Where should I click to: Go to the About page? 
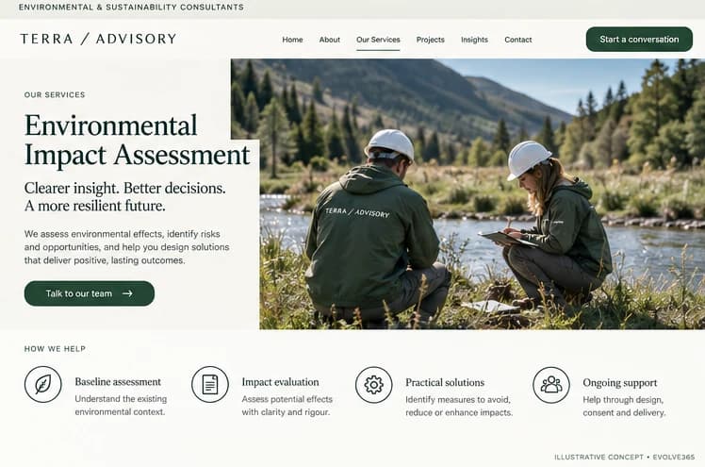tap(330, 40)
